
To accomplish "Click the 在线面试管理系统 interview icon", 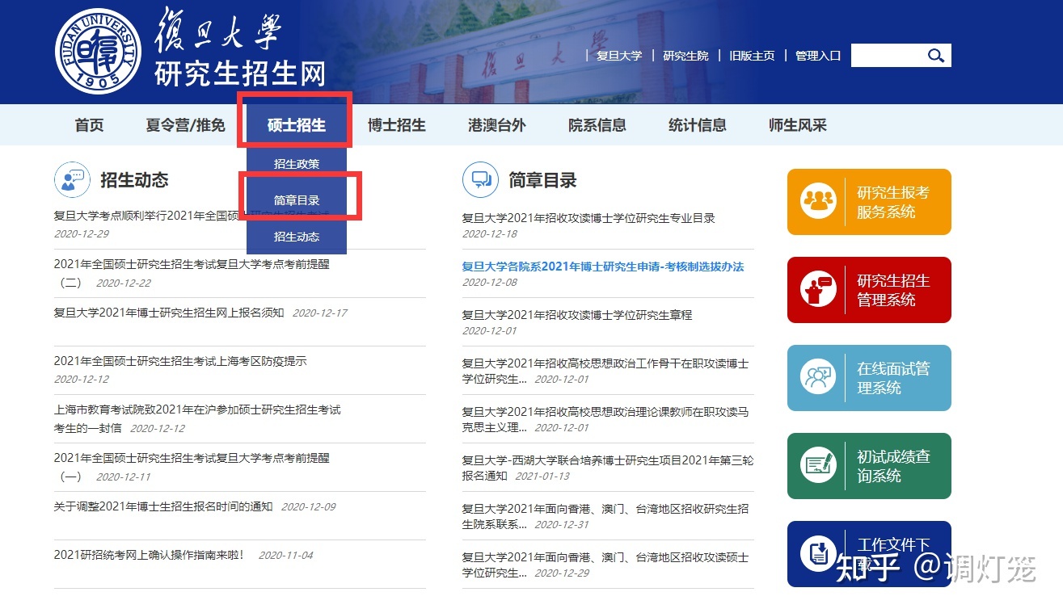I will pos(817,377).
